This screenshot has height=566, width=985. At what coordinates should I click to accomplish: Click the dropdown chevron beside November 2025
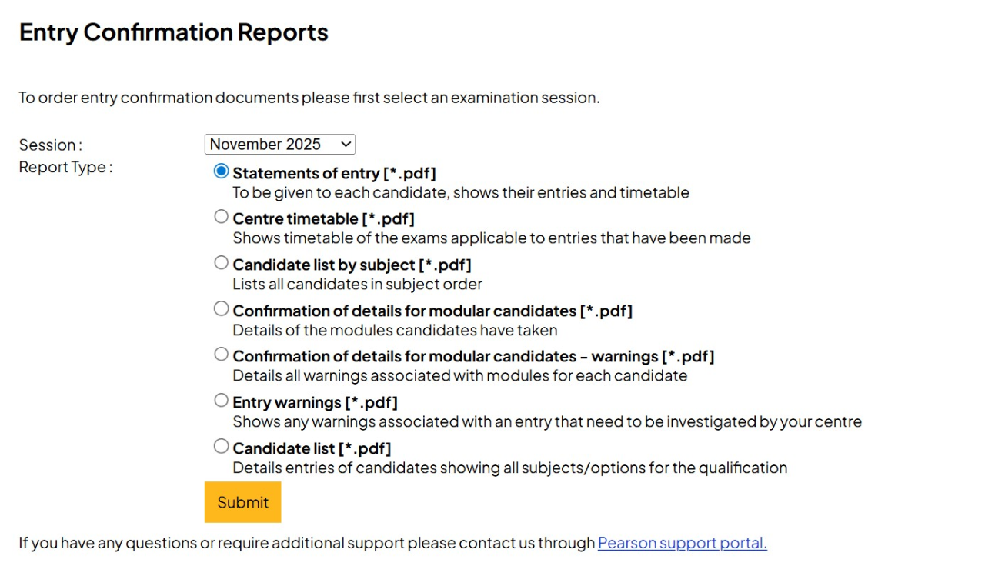tap(346, 145)
